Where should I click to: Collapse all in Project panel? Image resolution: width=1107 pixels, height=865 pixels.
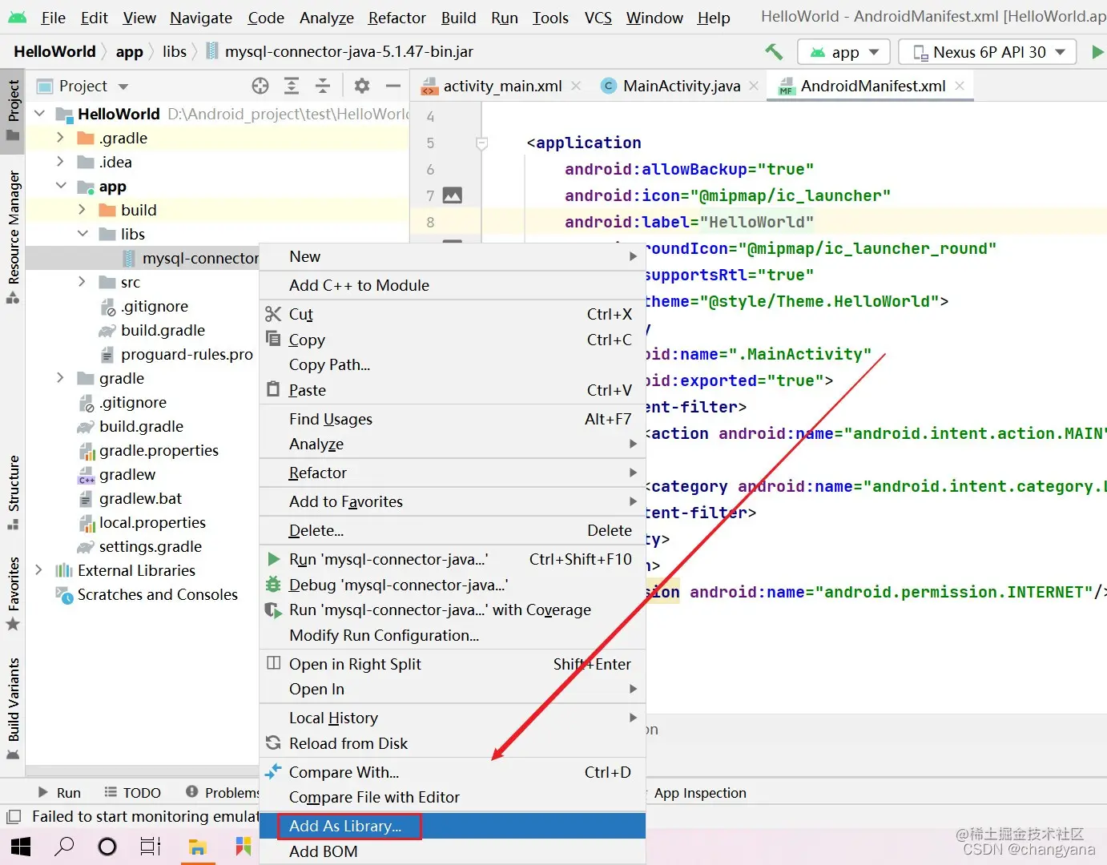pyautogui.click(x=323, y=86)
